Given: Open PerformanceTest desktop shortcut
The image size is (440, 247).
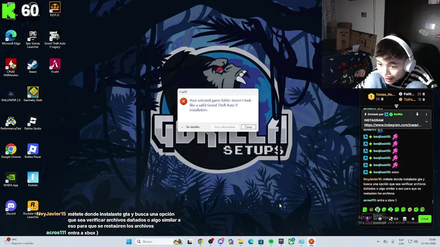Looking at the screenshot, I should click(x=11, y=123).
